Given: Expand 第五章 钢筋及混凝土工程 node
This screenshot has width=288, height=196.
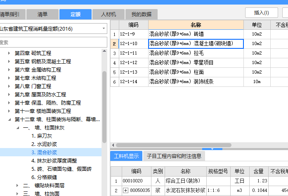Looking at the screenshot, I should (x=9, y=62).
